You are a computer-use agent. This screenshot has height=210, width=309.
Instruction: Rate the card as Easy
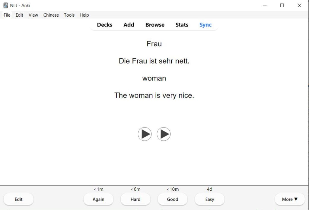[209, 199]
